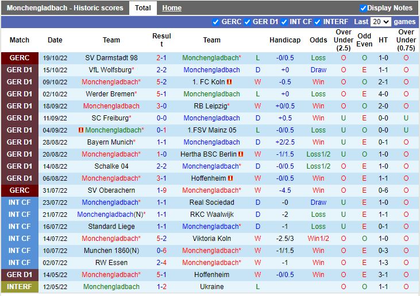Image resolution: width=420 pixels, height=296 pixels.
Task: Open VfL Wolfsburg team link
Action: coord(111,70)
